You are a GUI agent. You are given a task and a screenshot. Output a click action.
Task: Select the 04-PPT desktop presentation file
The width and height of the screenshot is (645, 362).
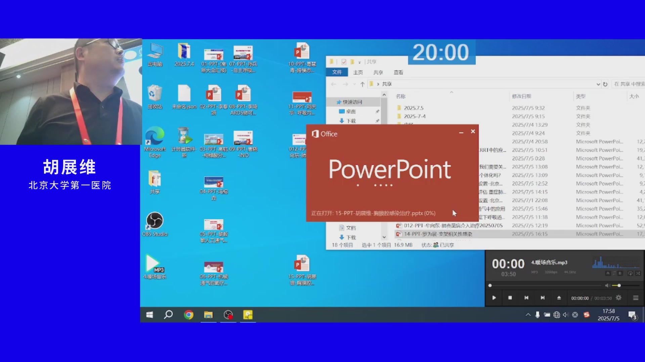click(214, 188)
